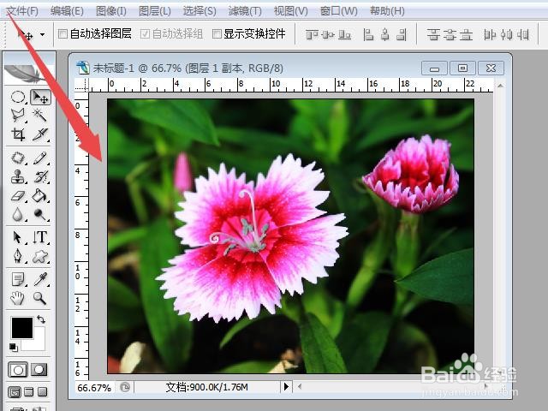Open the 文件(F) menu
This screenshot has height=411, width=548.
22,11
